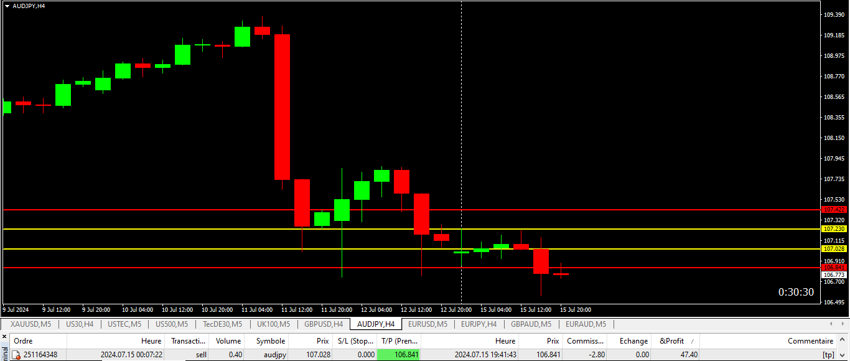Click the sell transaction cell
850x361 pixels.
coord(188,355)
